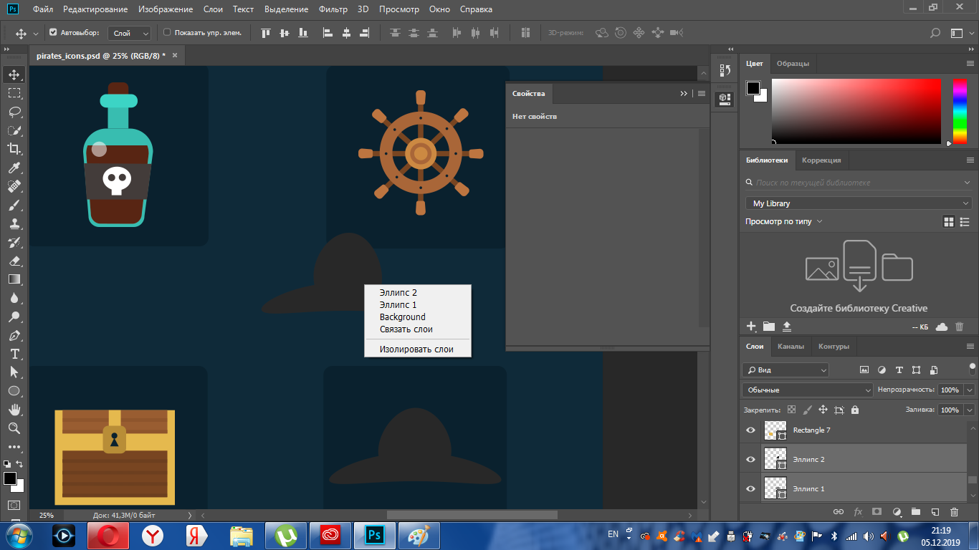This screenshot has height=550, width=979.
Task: Select the Rectangle 7 layer thumbnail
Action: tap(775, 430)
